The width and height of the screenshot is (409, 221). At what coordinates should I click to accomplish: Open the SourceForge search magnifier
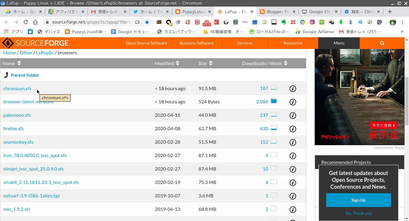[x=382, y=43]
